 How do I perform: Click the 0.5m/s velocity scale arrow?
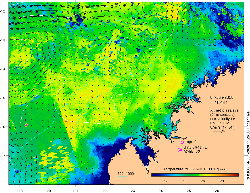tap(219, 131)
